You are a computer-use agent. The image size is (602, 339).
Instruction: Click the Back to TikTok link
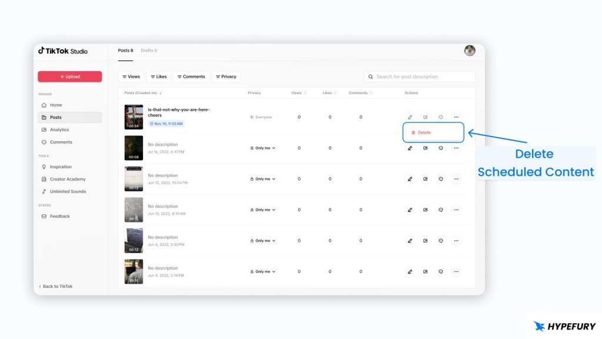coord(56,287)
